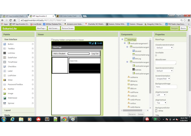The width and height of the screenshot is (191, 136).
Task: Open the Chrome menu icon
Action: coord(189,20)
